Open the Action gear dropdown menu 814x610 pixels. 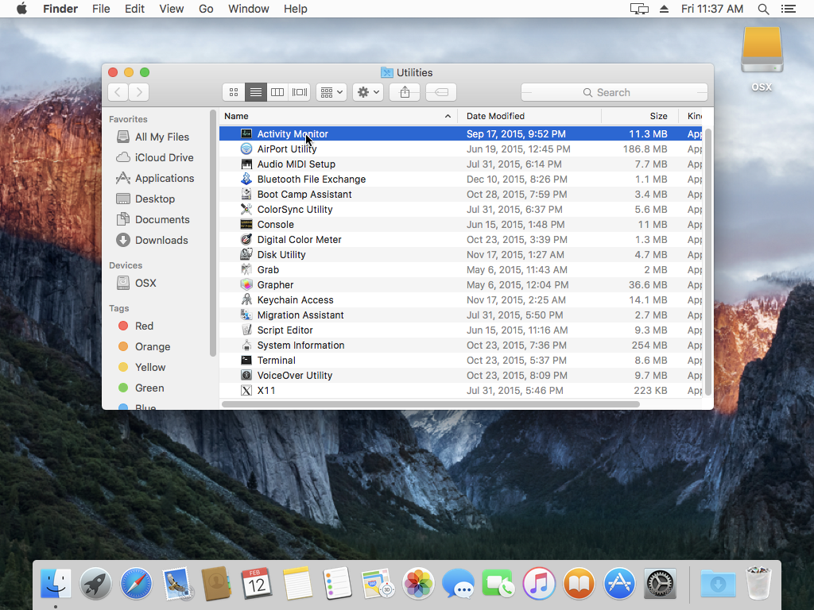point(368,92)
